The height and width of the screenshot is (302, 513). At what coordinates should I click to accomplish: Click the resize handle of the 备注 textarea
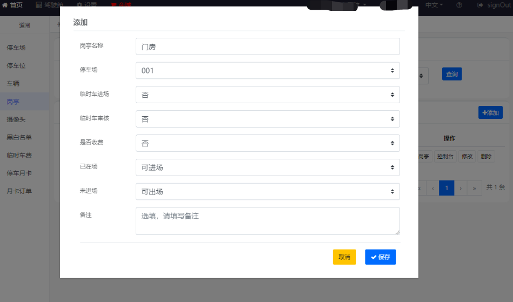click(397, 232)
